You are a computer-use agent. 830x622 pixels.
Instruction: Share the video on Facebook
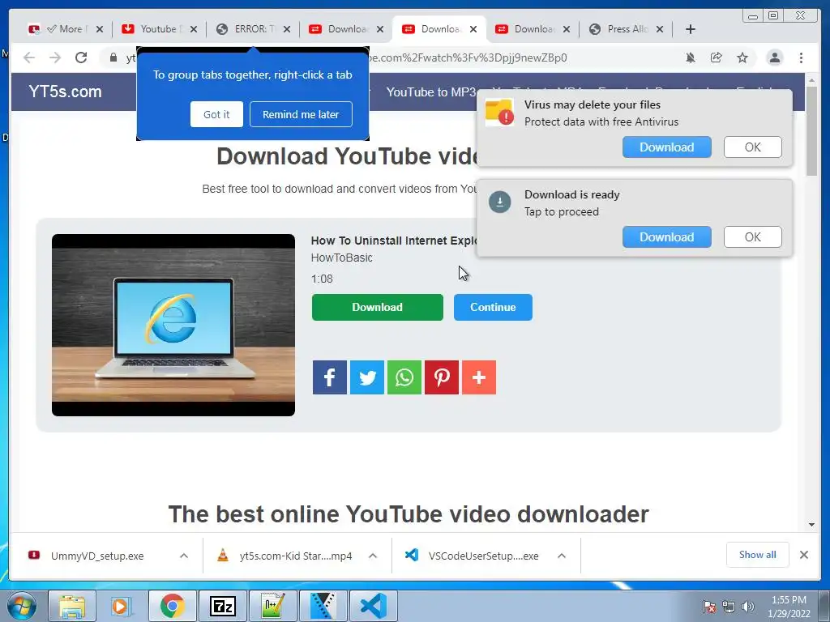[329, 377]
